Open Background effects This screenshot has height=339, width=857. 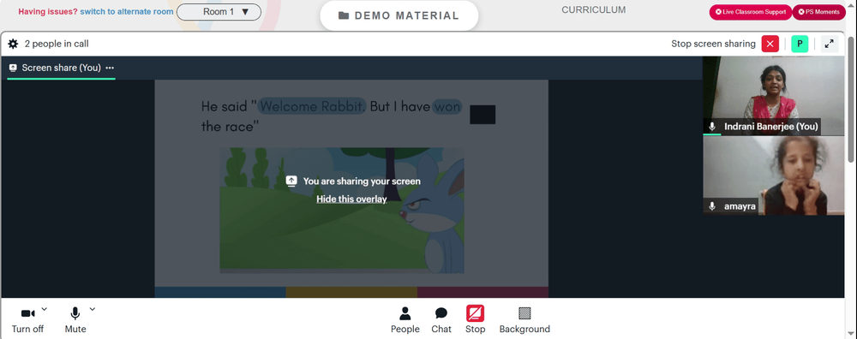(x=524, y=320)
